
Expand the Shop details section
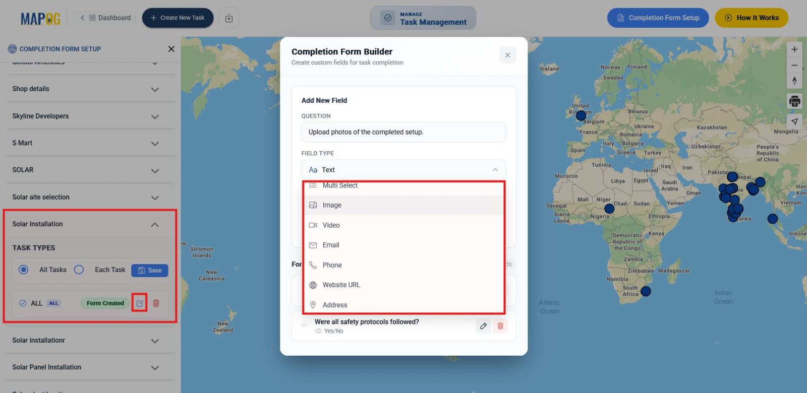coord(90,89)
